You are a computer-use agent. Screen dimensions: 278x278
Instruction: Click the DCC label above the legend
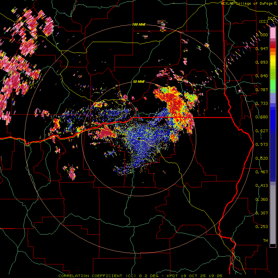point(271,19)
